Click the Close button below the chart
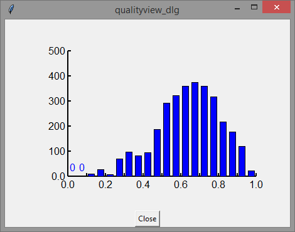 [147, 219]
